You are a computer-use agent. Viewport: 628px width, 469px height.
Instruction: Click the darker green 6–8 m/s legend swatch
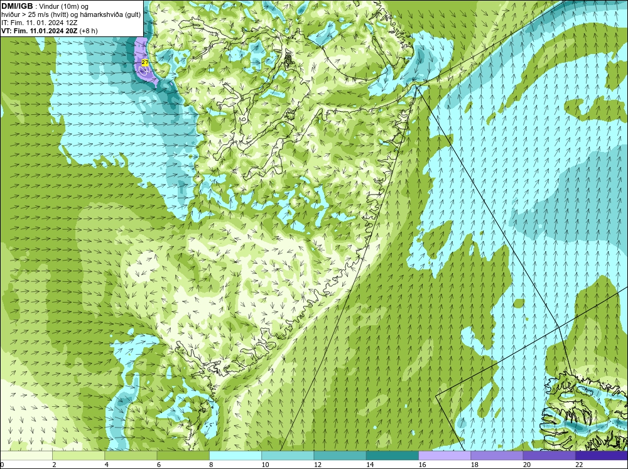click(x=183, y=455)
